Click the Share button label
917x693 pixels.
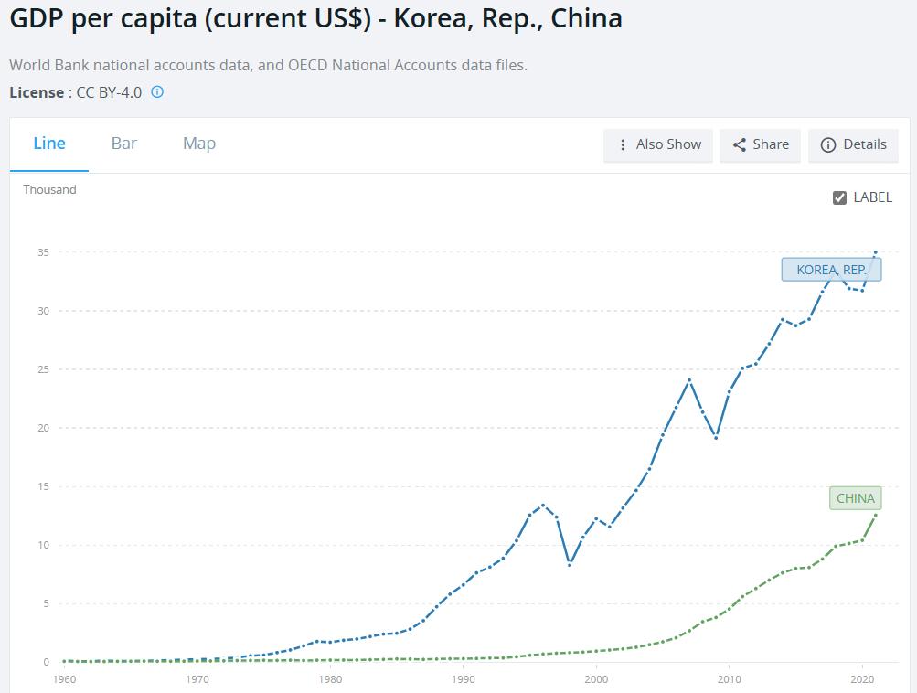coord(771,144)
